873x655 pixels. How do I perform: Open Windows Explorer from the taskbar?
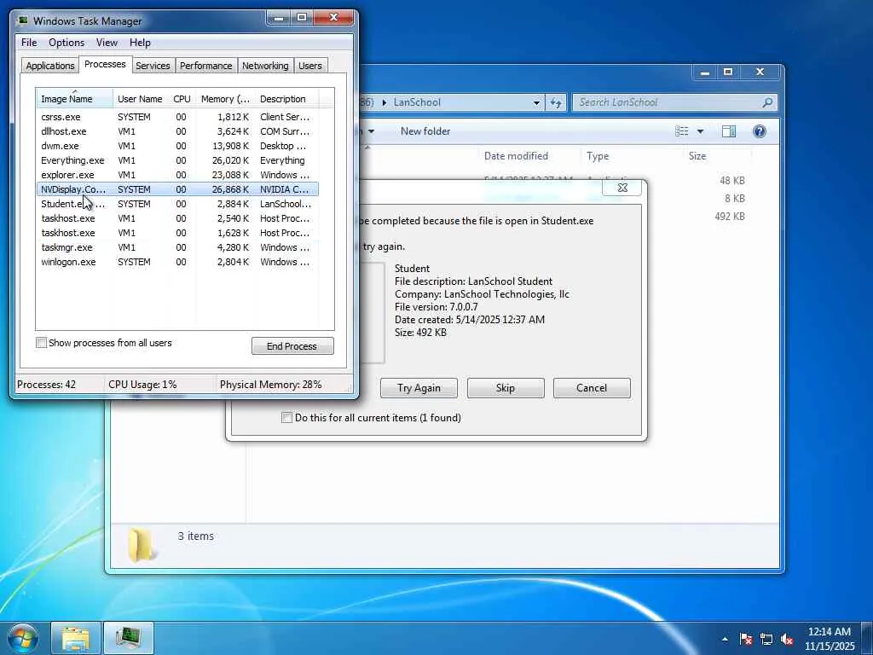click(x=76, y=638)
